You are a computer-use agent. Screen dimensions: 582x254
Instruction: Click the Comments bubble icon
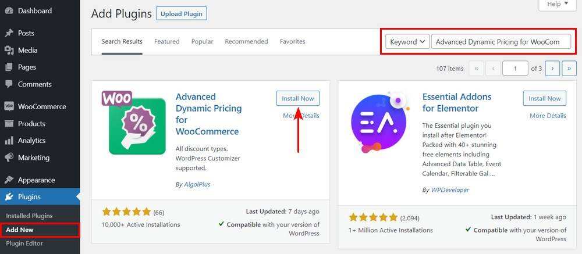coord(9,84)
